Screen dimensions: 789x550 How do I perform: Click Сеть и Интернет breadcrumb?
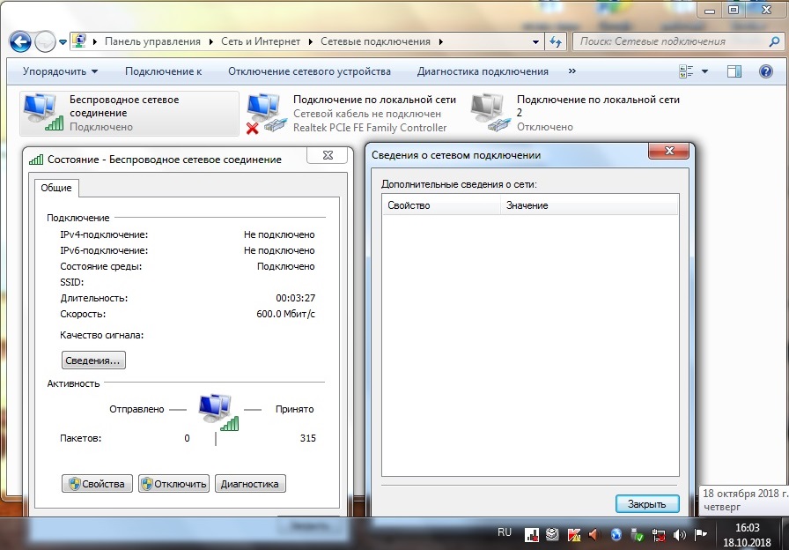(x=261, y=41)
